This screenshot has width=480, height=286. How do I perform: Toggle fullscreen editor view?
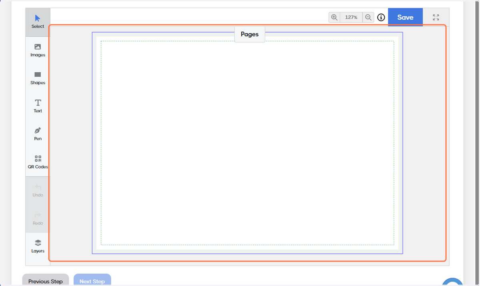click(x=436, y=17)
